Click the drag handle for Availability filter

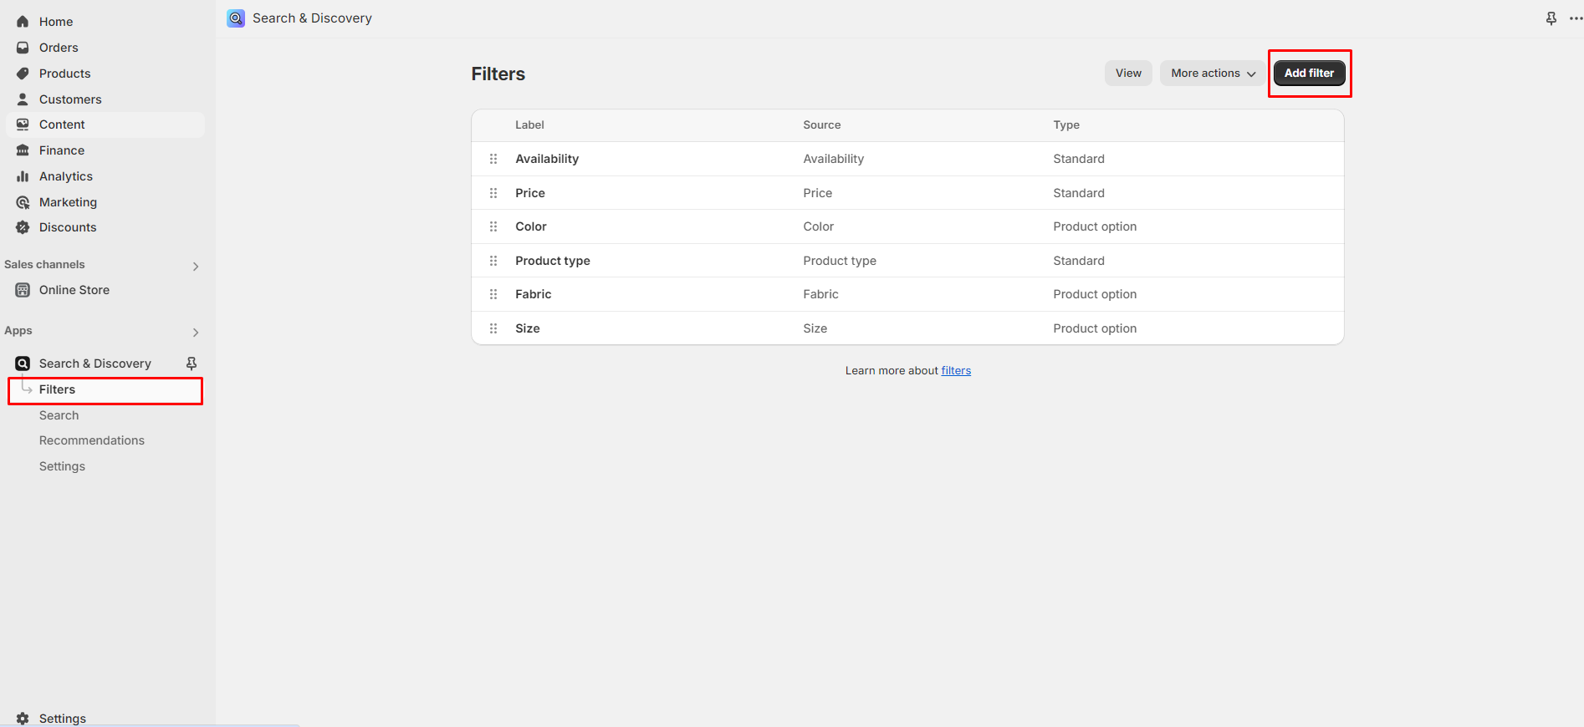coord(493,159)
